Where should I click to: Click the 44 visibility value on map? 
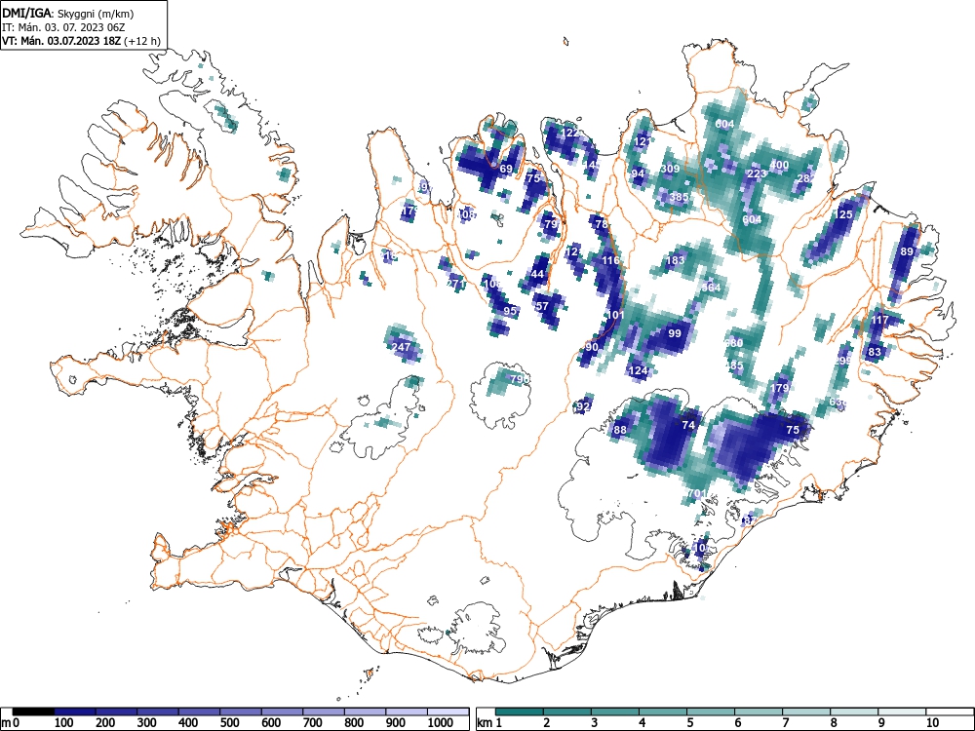pyautogui.click(x=537, y=274)
